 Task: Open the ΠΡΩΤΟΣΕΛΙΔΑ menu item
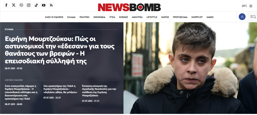click(180, 17)
